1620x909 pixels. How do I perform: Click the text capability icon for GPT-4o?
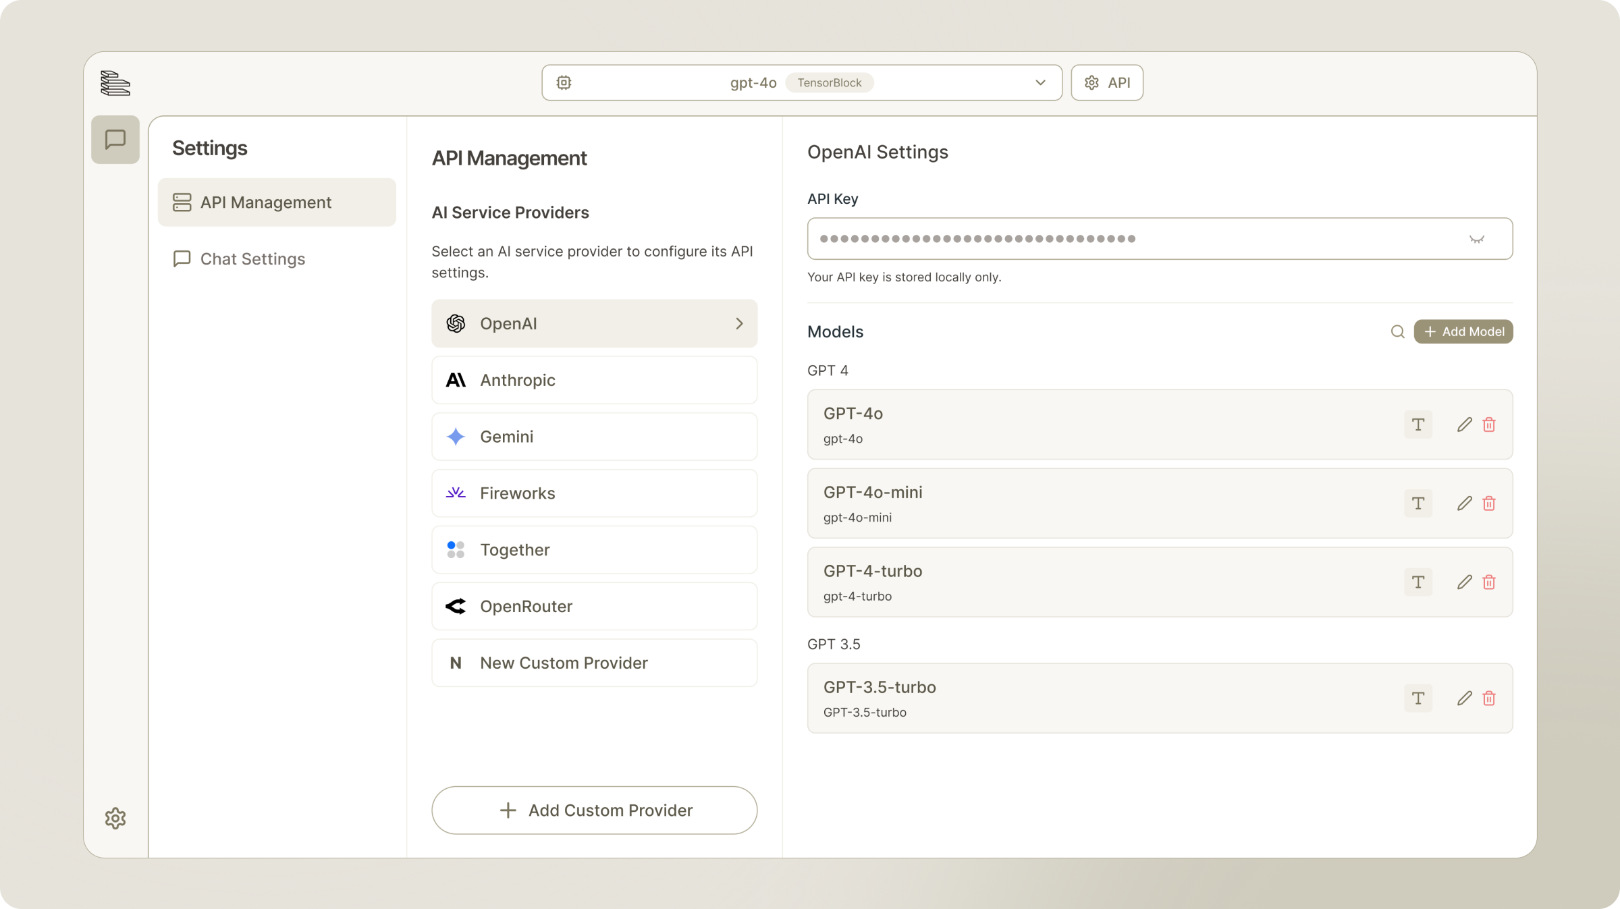(1417, 424)
